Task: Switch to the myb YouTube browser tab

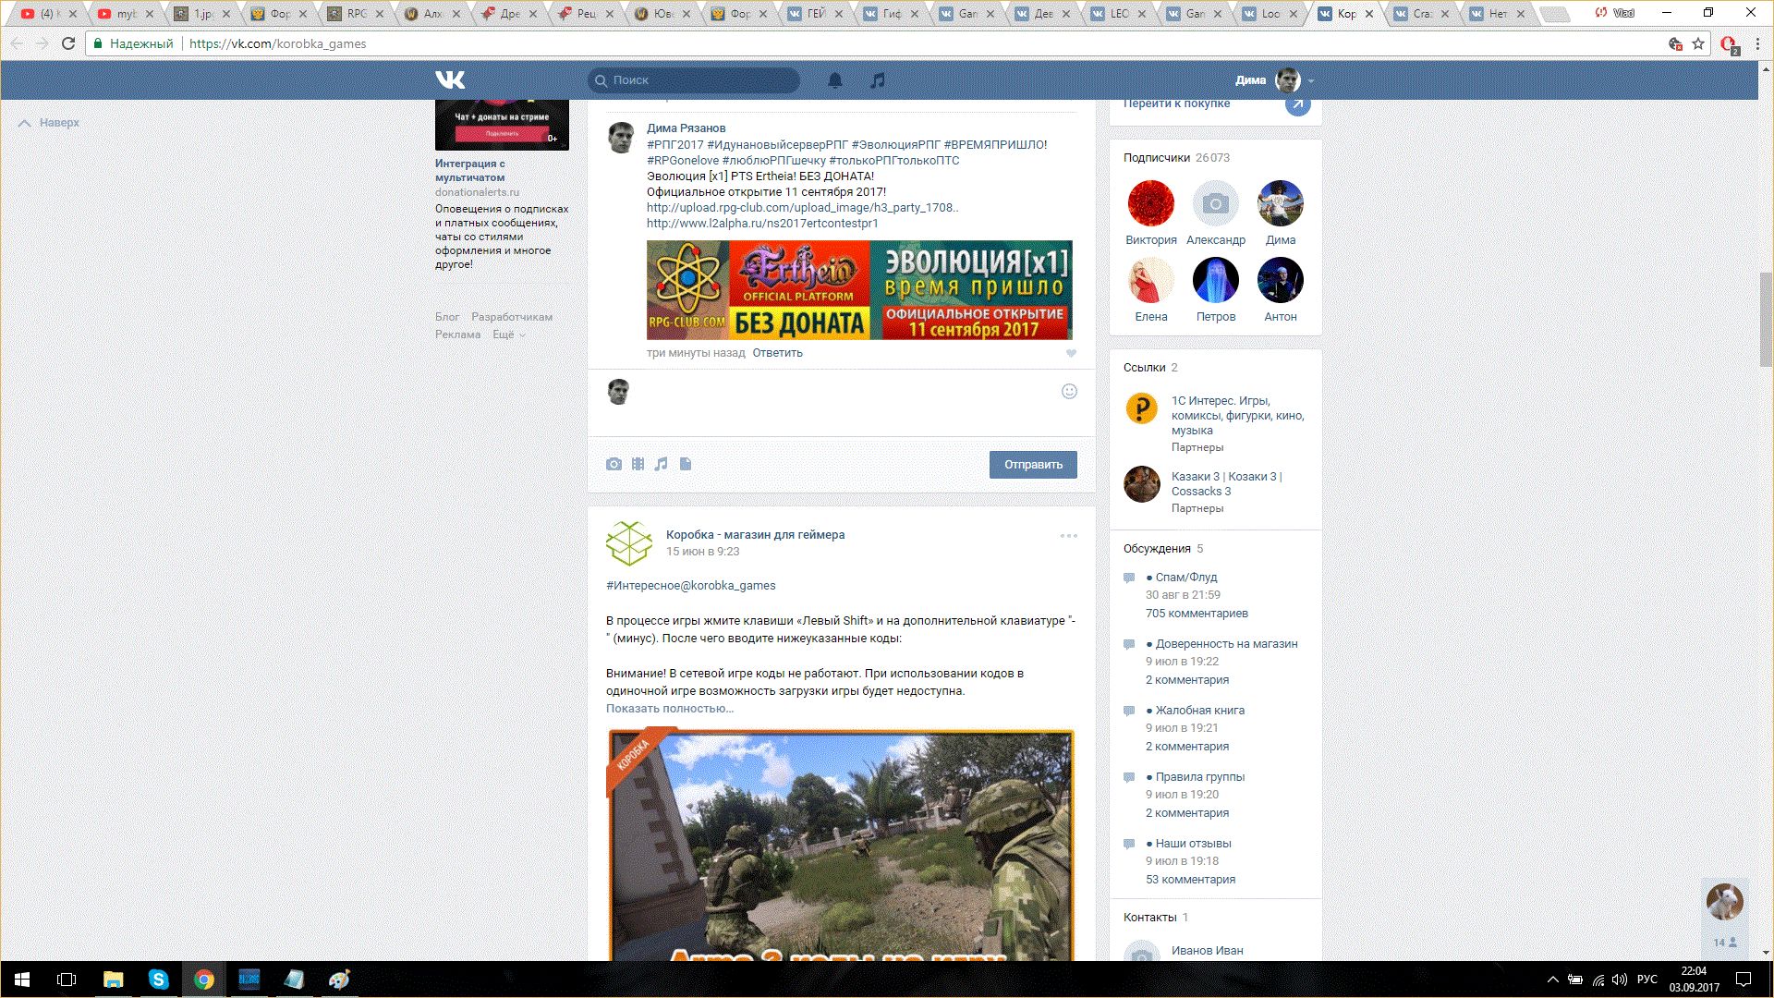Action: (126, 14)
